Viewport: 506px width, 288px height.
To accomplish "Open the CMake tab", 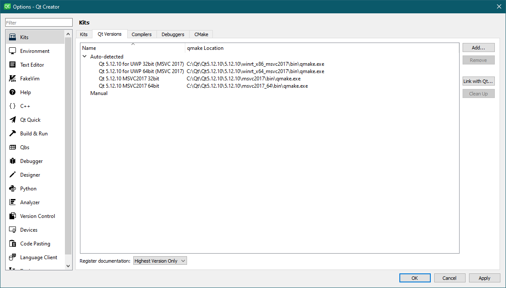I will 201,34.
